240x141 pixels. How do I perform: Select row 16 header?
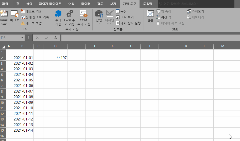click(x=3, y=136)
